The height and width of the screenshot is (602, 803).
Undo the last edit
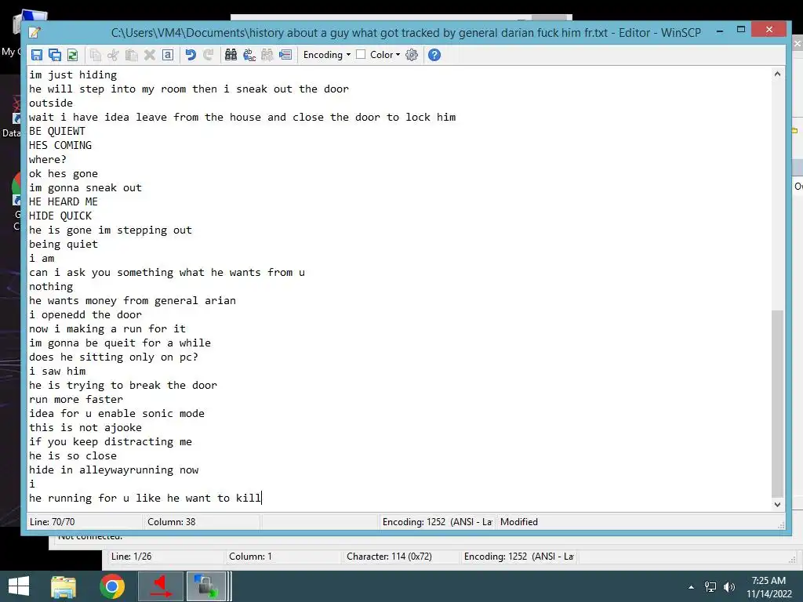click(x=191, y=55)
